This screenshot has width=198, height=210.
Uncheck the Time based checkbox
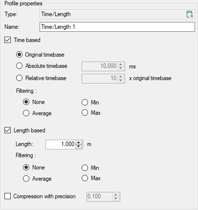pyautogui.click(x=8, y=40)
